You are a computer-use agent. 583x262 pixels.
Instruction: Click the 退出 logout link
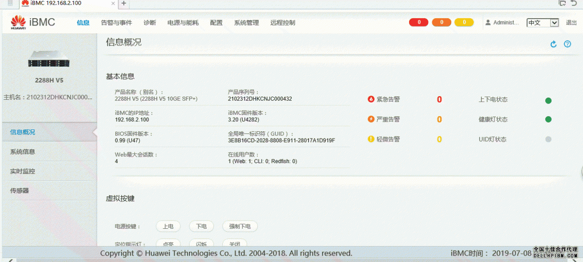pyautogui.click(x=571, y=23)
